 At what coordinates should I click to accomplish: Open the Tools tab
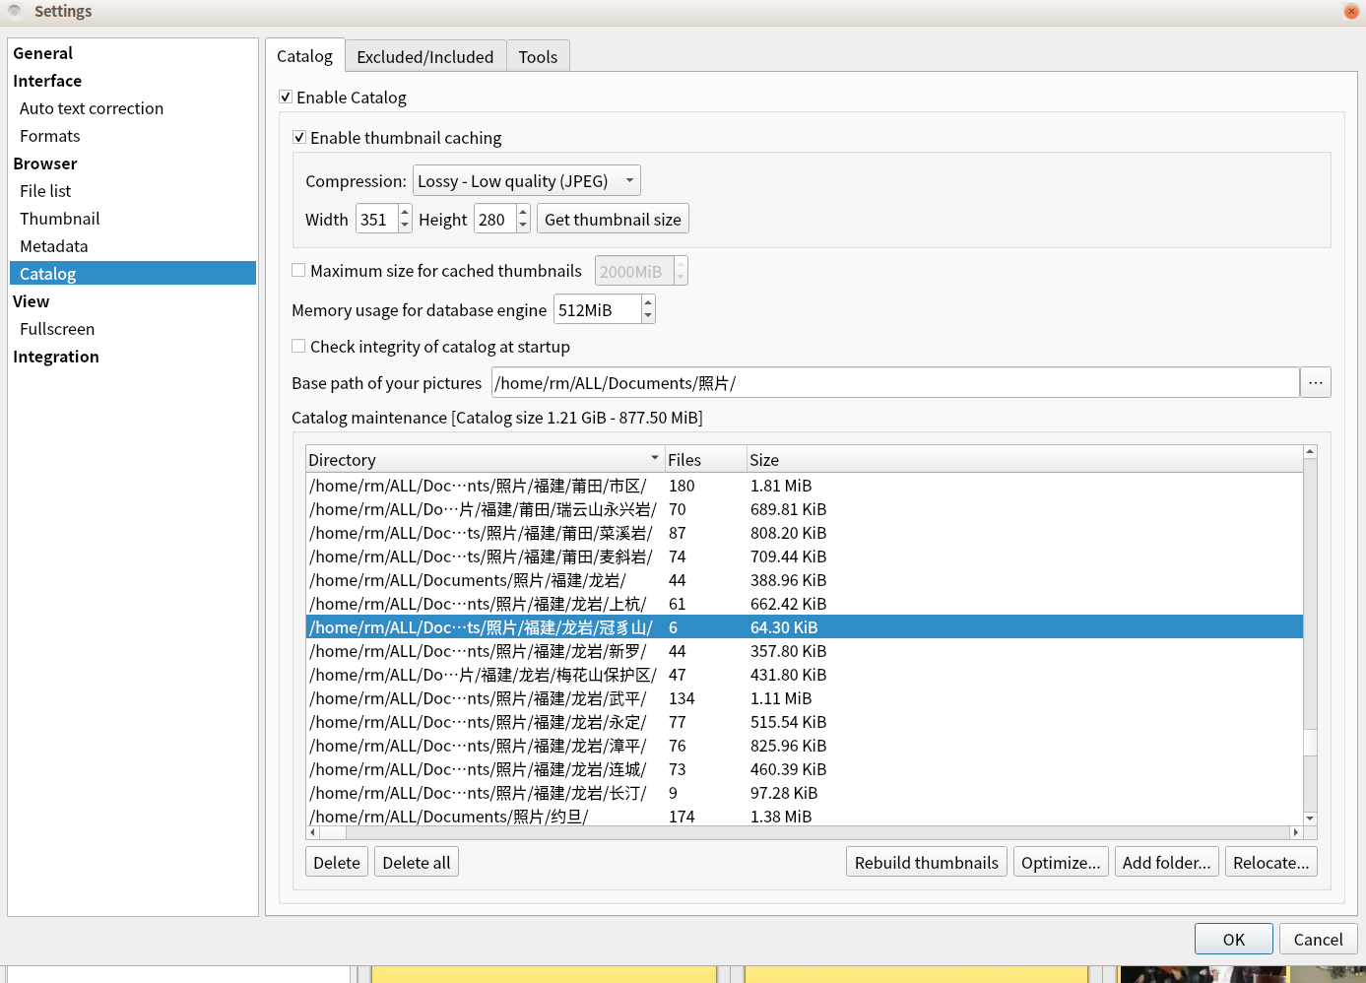[538, 56]
